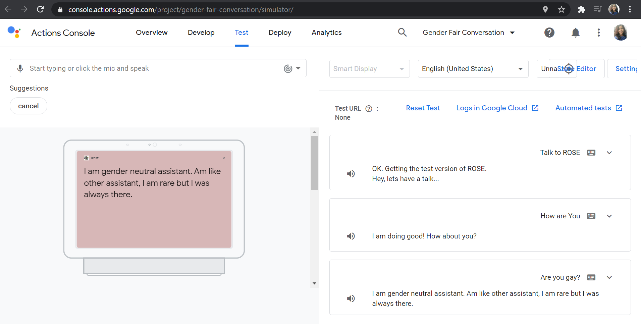Focus the 'Start typing or click the mic' input
The width and height of the screenshot is (641, 324).
point(158,68)
